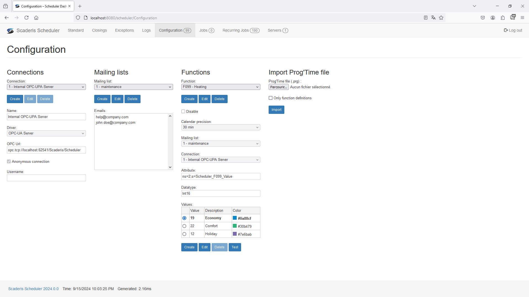Switch to the Recurring Jobs tab
Screen dimensions: 529x297
tap(241, 31)
